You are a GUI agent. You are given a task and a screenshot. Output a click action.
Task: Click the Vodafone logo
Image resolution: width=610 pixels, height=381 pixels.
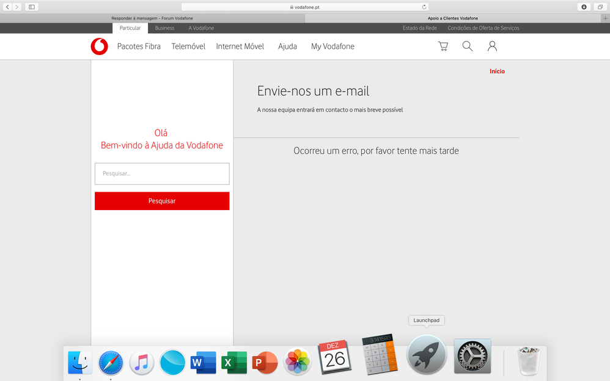click(99, 46)
